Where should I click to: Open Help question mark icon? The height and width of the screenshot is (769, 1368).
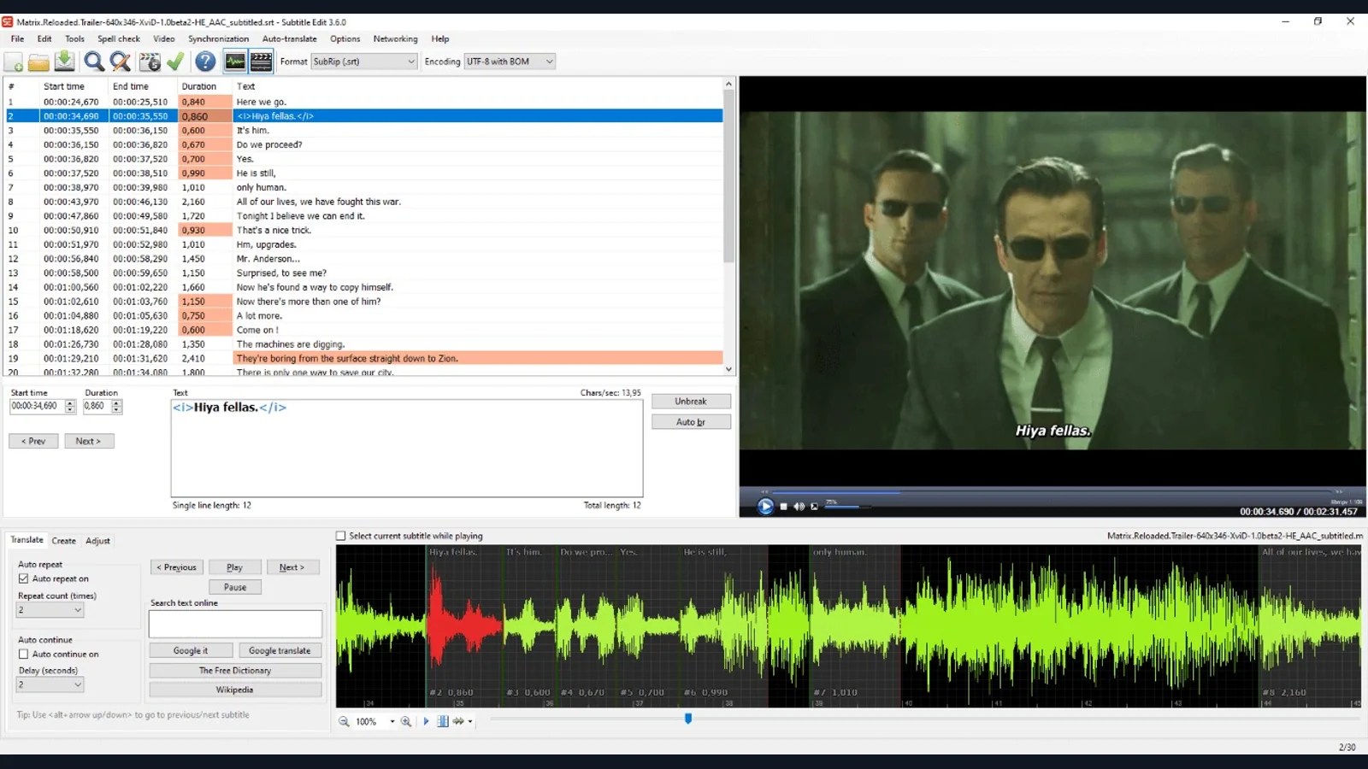point(205,62)
